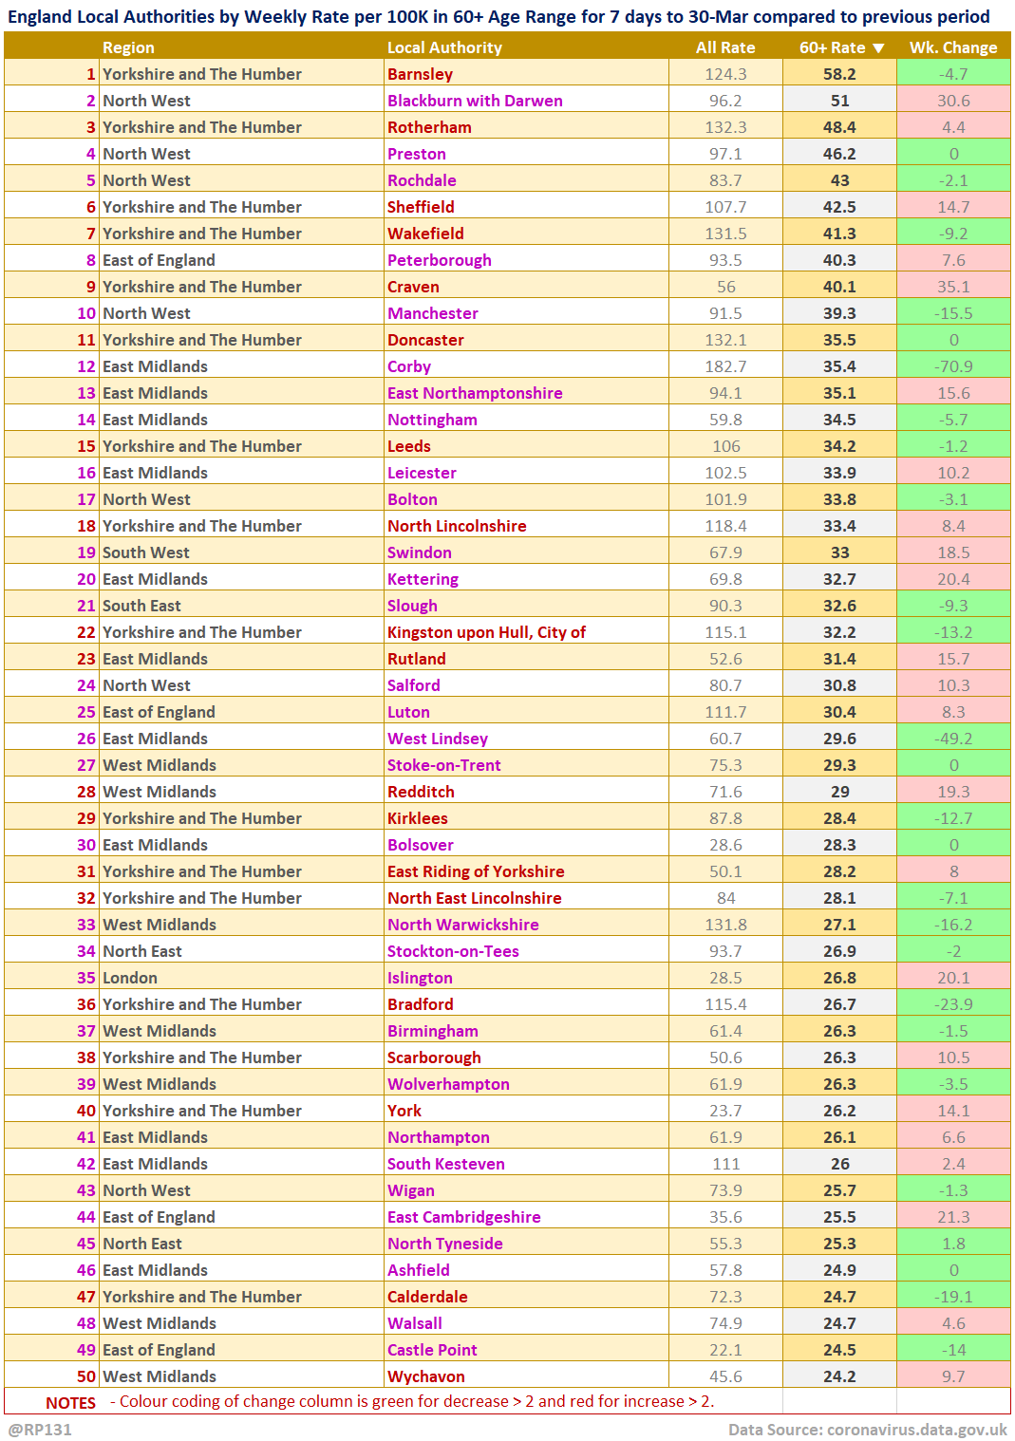Click the Wk. Change column header
1015x1441 pixels.
pos(953,47)
